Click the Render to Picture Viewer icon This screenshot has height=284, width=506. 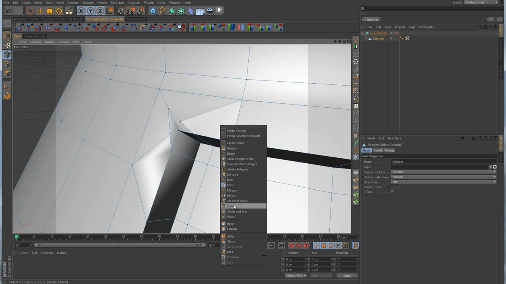(131, 11)
